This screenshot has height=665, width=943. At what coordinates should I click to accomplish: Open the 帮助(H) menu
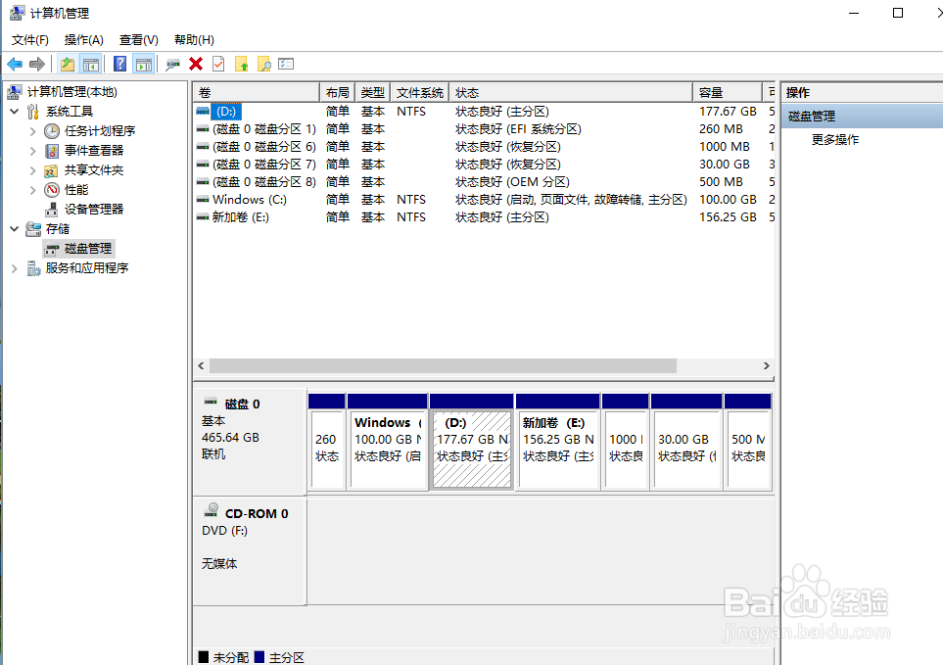click(x=194, y=40)
